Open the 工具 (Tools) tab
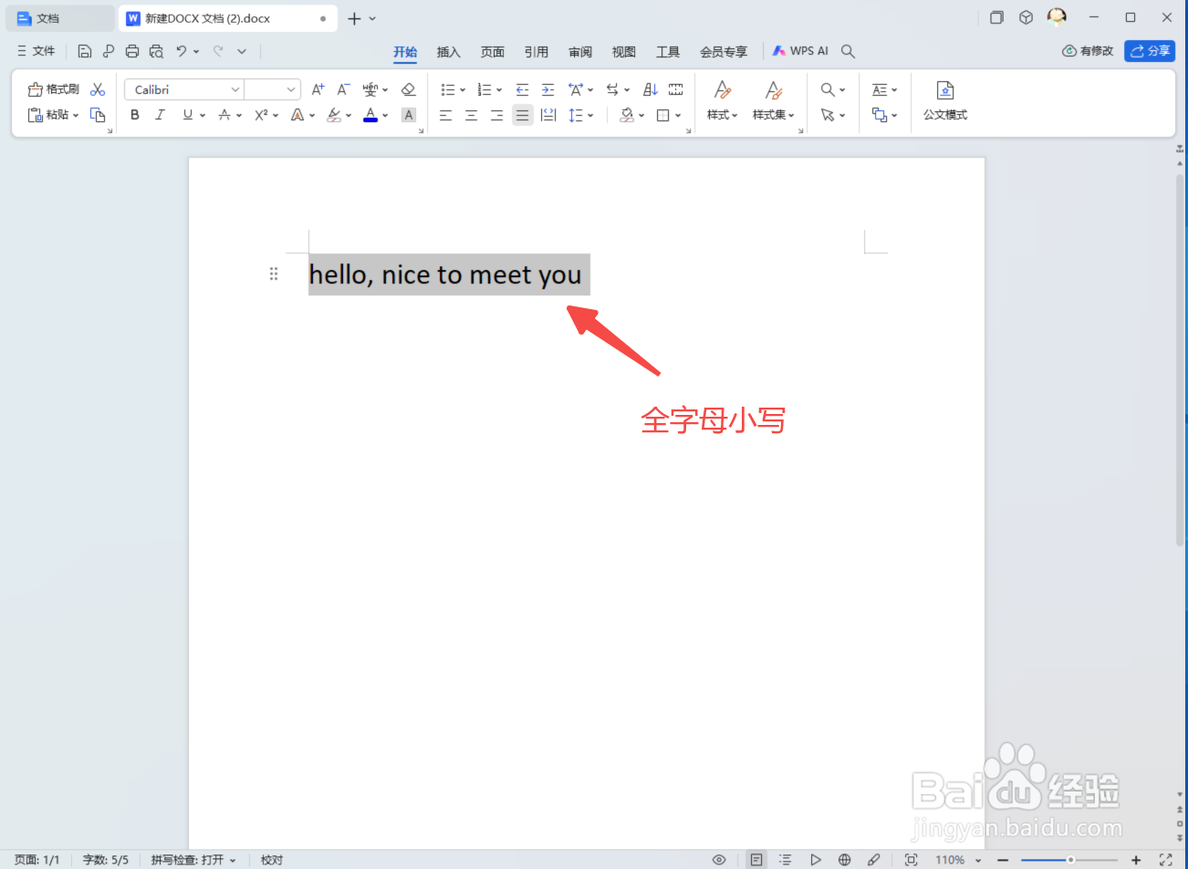The width and height of the screenshot is (1188, 869). pos(668,52)
